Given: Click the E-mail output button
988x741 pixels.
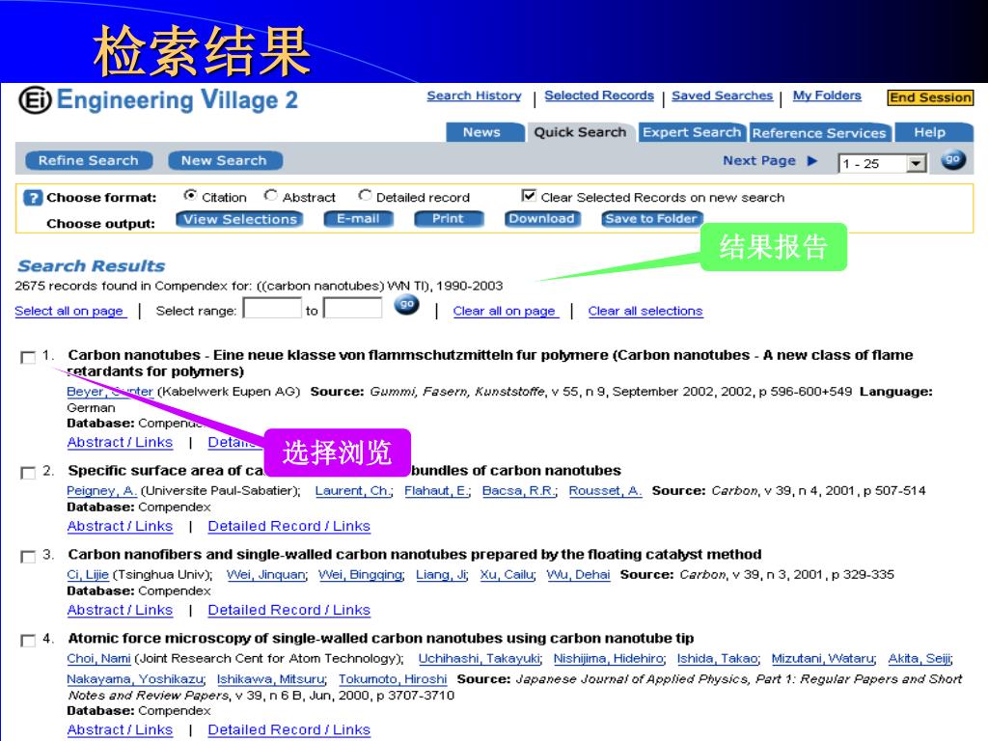Looking at the screenshot, I should pos(358,219).
